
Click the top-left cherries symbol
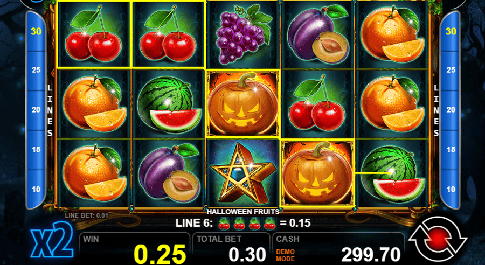(x=94, y=34)
